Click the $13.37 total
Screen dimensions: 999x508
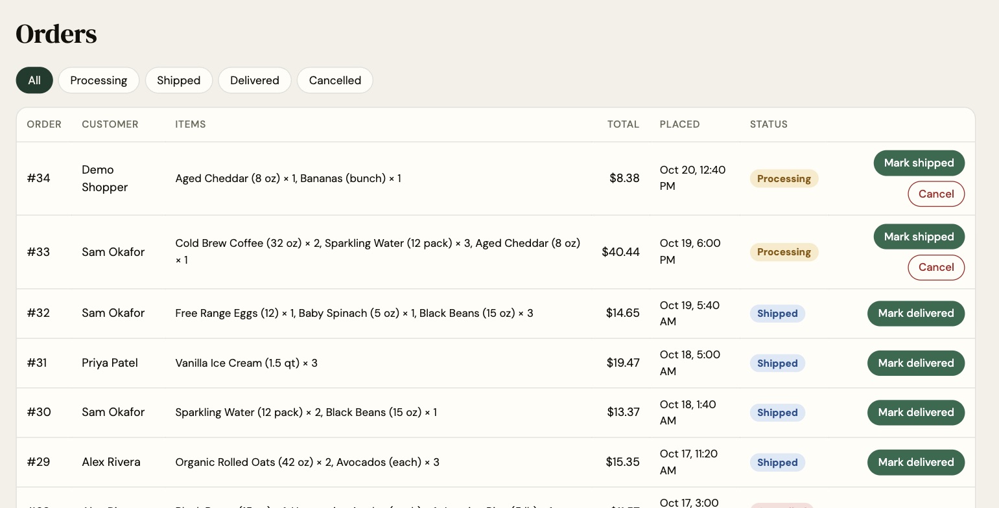(623, 412)
